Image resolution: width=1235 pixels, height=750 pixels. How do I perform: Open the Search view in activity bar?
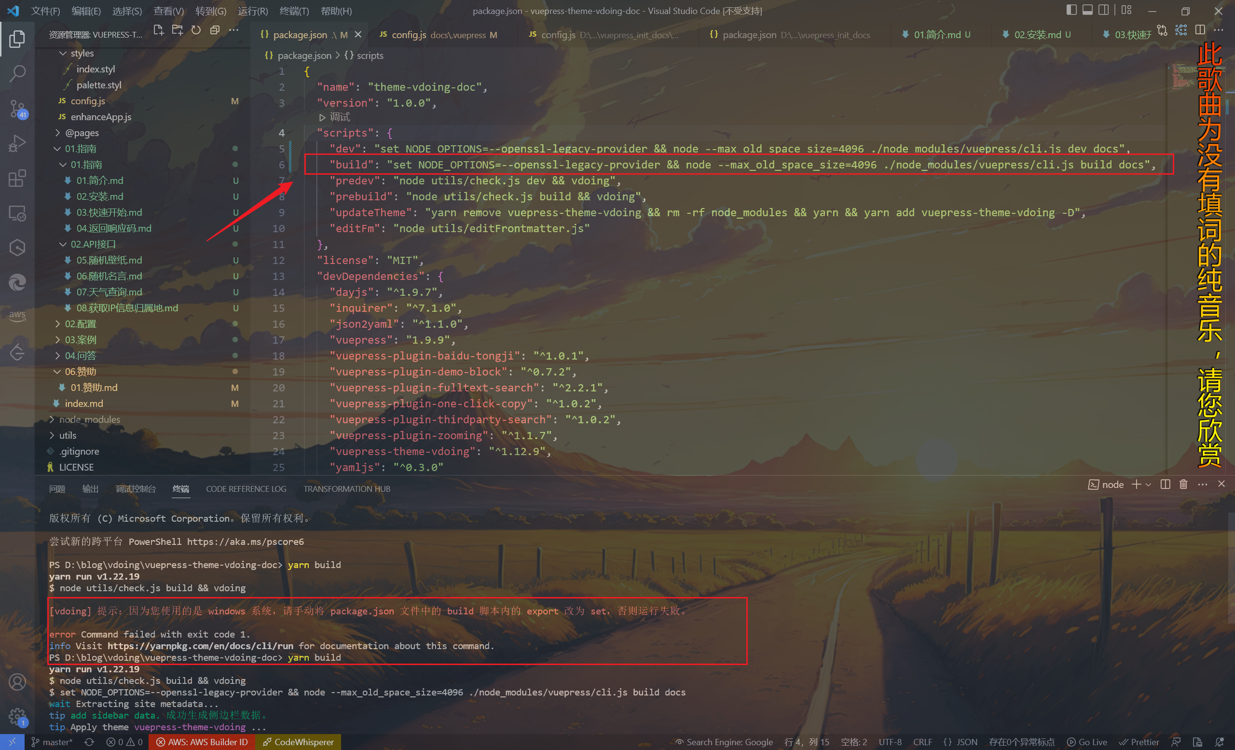point(17,74)
